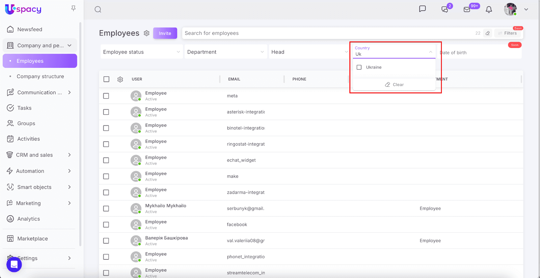
Task: Open the Department filter dropdown
Action: pyautogui.click(x=225, y=52)
